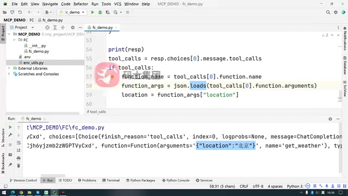Click FC breadcrumb in navigation bar
This screenshot has width=348, height=196.
pyautogui.click(x=32, y=20)
